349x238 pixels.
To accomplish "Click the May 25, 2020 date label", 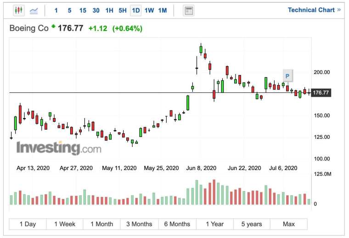I will 161,168.
